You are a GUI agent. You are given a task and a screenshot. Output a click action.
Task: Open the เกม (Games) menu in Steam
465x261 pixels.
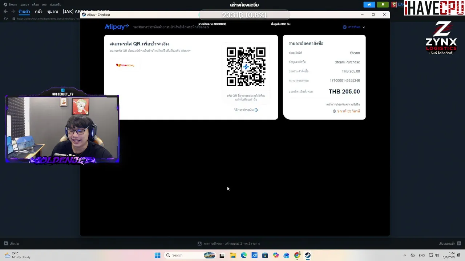click(44, 4)
